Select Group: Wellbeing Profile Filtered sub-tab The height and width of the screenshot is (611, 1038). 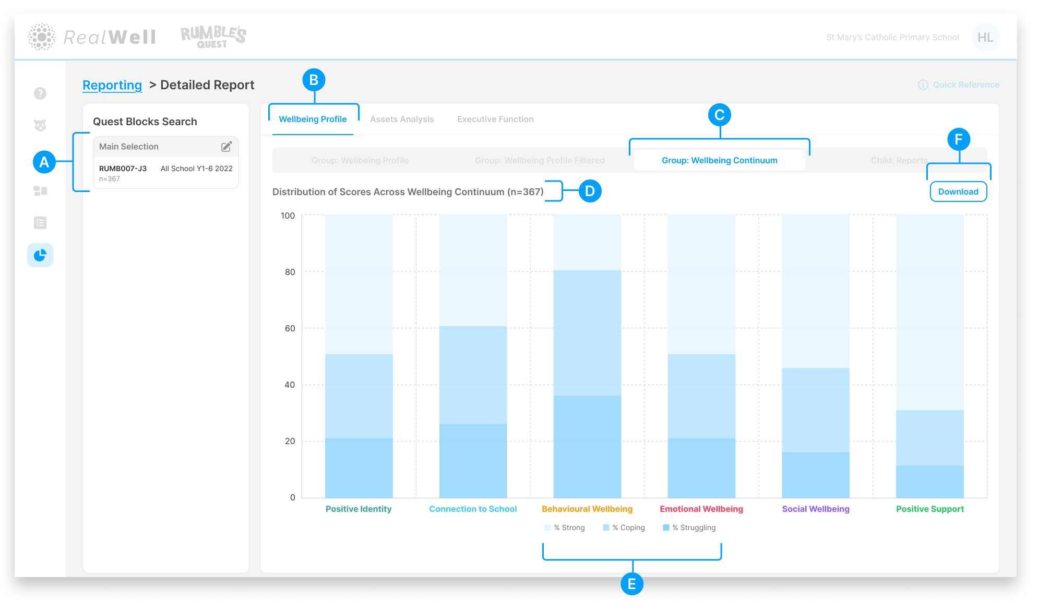pos(540,161)
